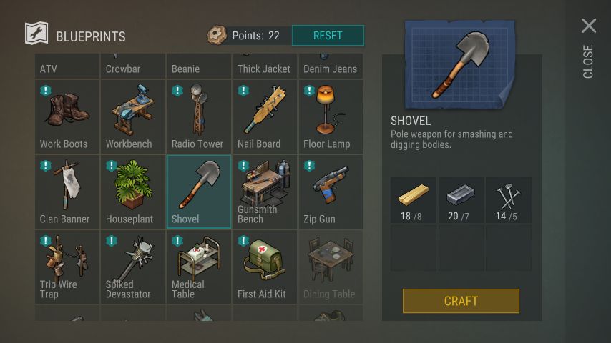
Task: Choose the Radio Tower blueprint
Action: click(x=199, y=116)
